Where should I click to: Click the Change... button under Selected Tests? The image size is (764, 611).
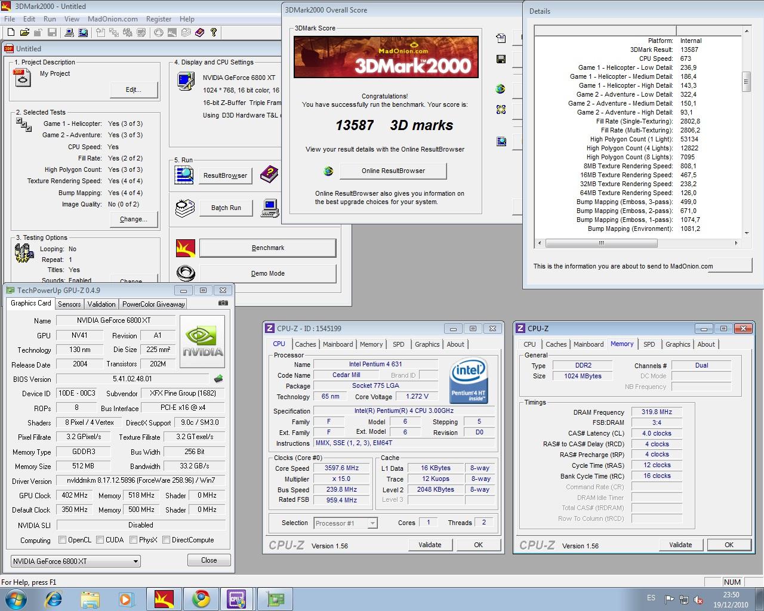coord(134,219)
